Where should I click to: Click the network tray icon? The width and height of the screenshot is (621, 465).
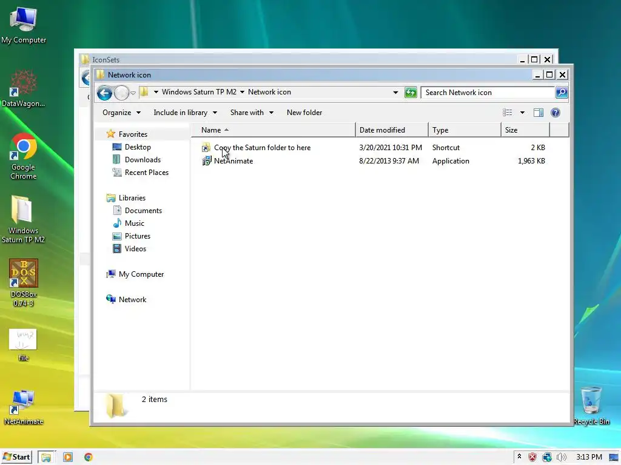pyautogui.click(x=547, y=458)
